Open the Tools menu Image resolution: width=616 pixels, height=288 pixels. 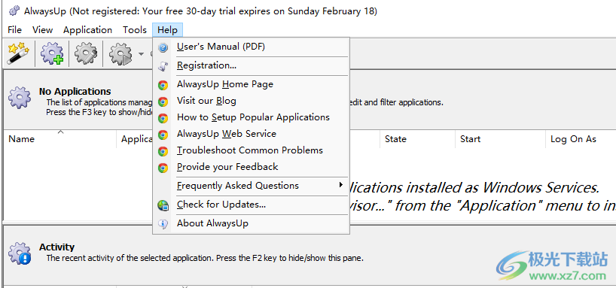point(134,30)
